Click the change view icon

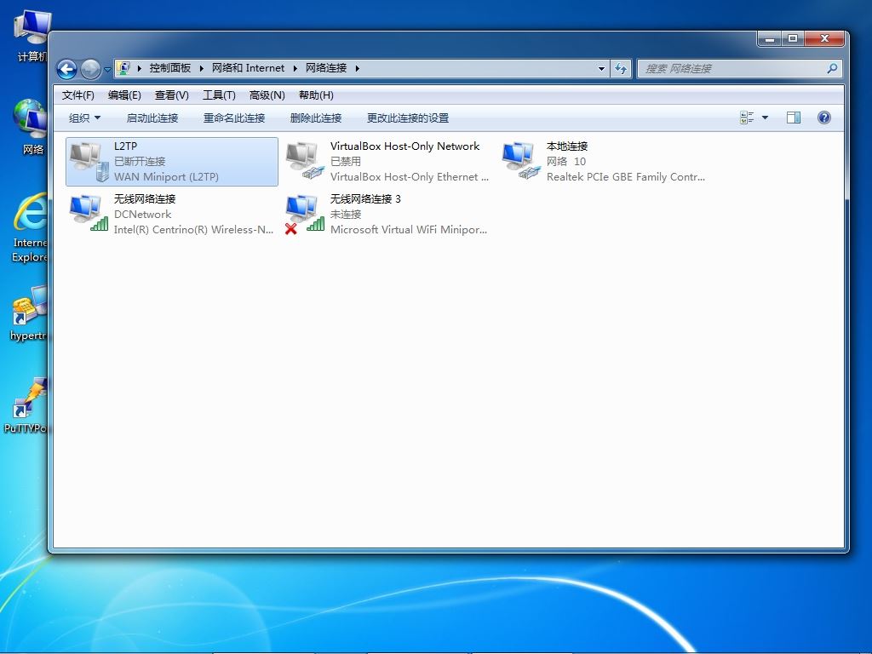click(x=747, y=118)
